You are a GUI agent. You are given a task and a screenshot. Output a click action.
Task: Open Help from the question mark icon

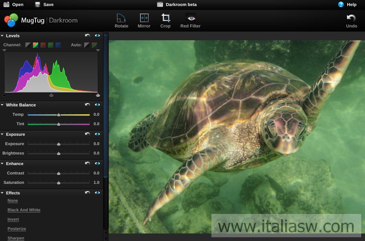(x=341, y=5)
